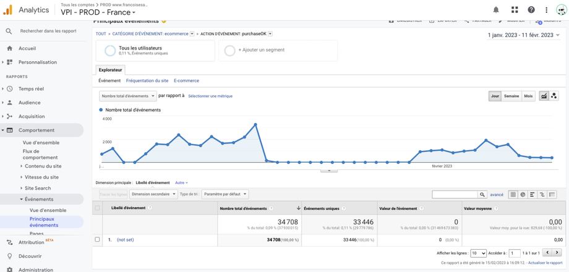
Task: Switch to pivot table view
Action: tap(552, 195)
